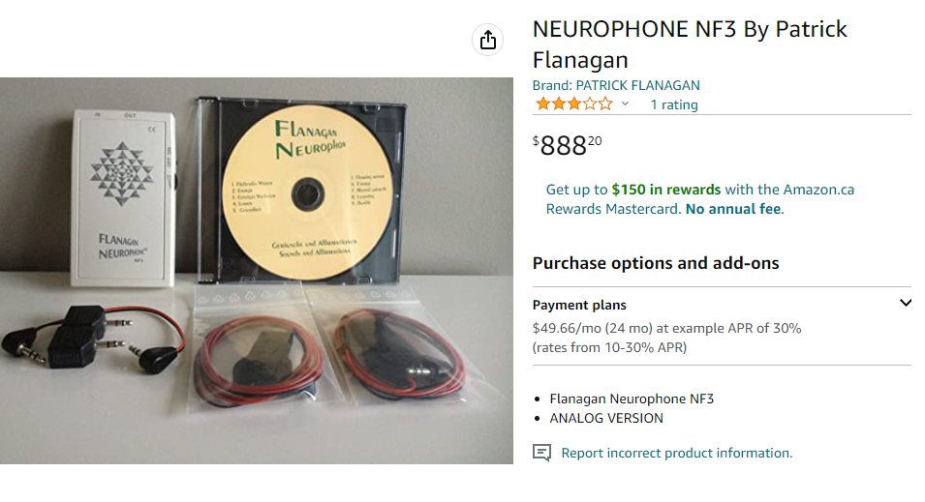Viewport: 925px width, 502px height.
Task: Click the Report incorrect product information link
Action: click(677, 453)
